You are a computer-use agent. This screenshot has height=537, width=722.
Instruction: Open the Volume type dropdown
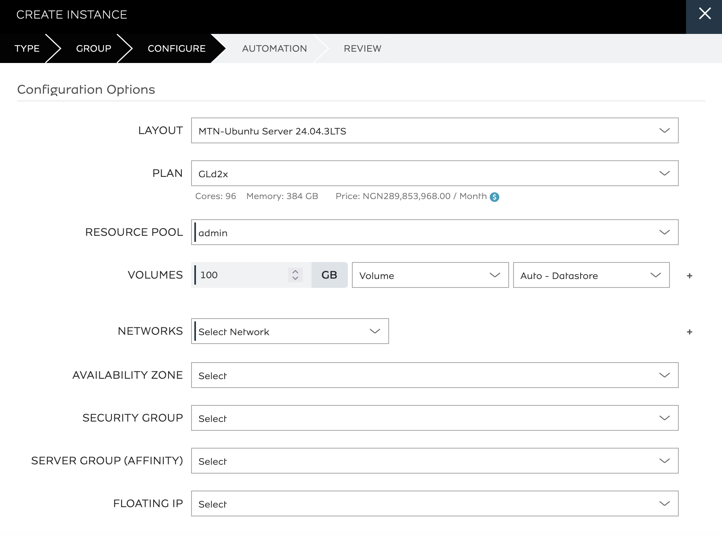point(430,275)
